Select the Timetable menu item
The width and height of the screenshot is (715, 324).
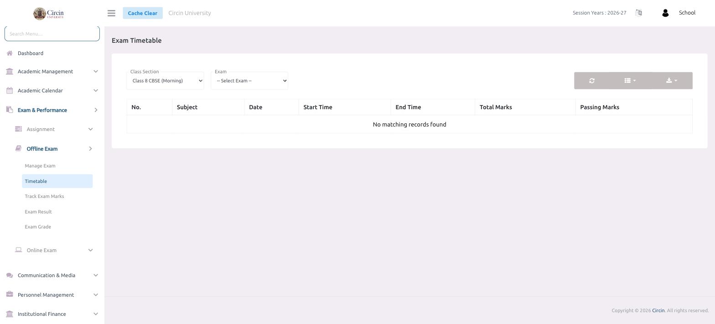point(57,181)
